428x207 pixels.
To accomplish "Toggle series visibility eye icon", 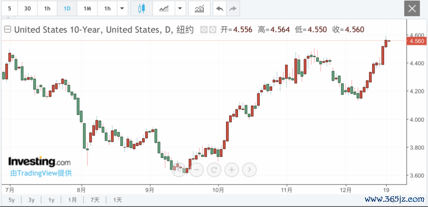I will 204,30.
